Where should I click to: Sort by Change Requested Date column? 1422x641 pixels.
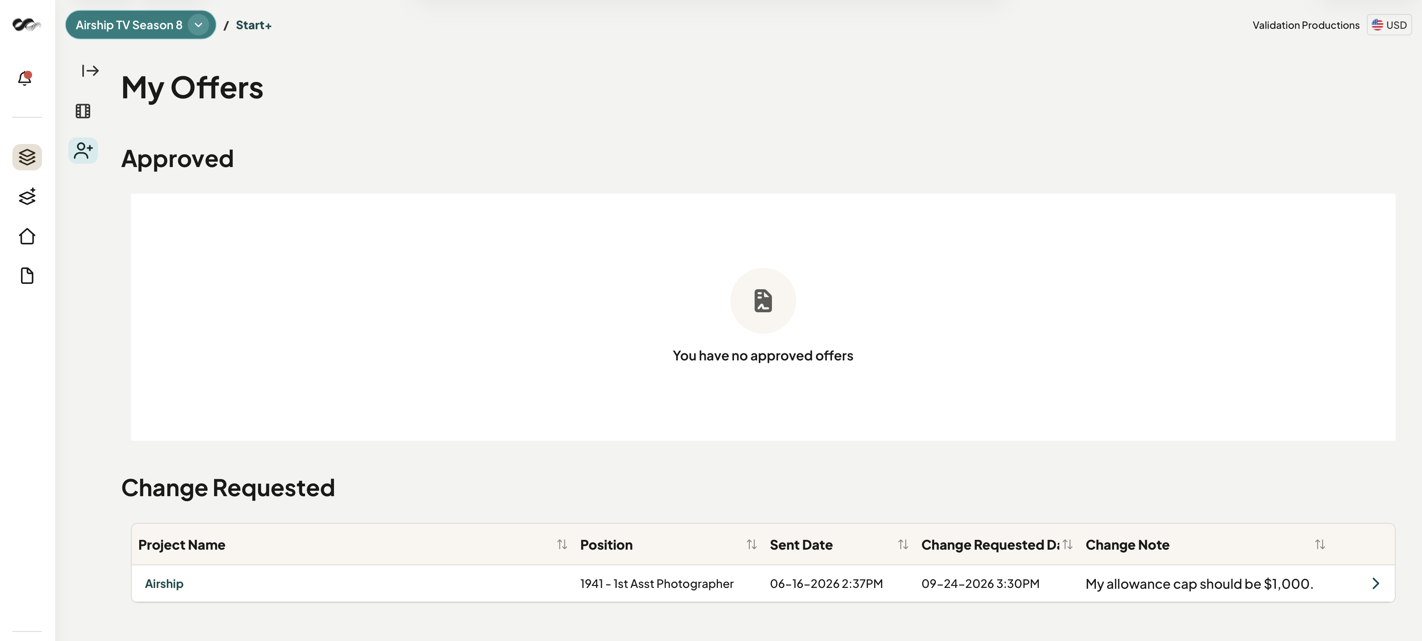1068,544
